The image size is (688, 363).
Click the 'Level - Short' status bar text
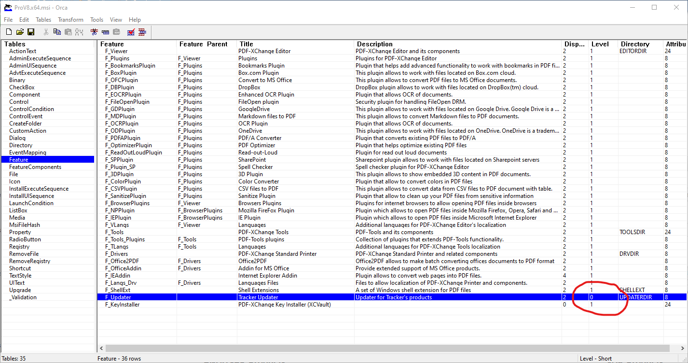[595, 359]
